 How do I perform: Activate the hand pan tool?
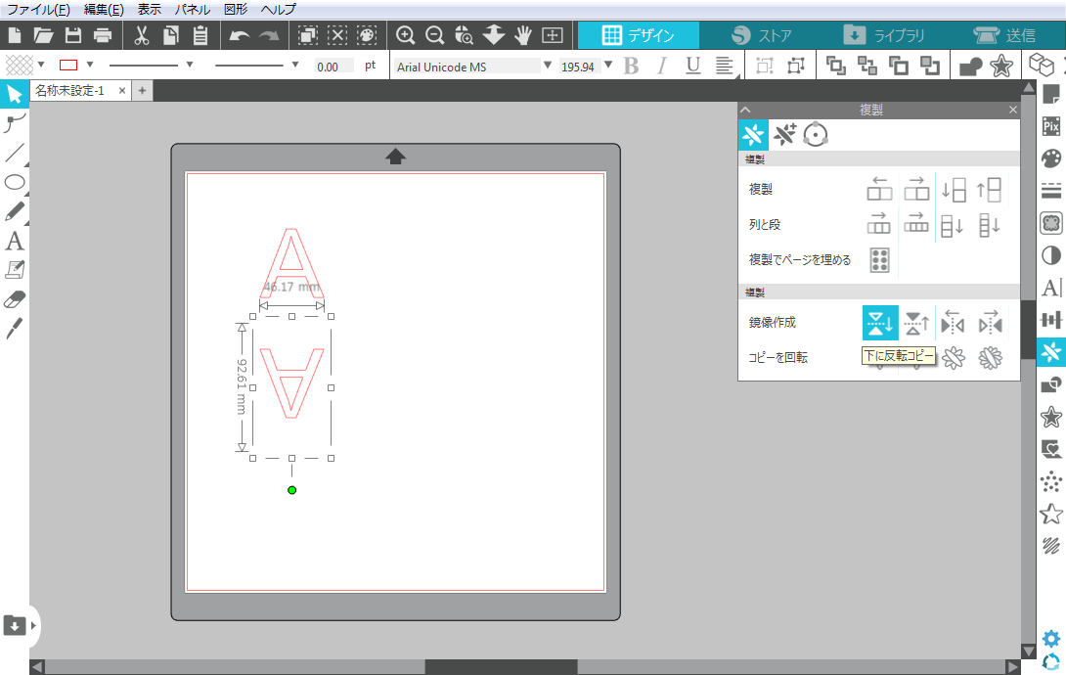[x=523, y=36]
